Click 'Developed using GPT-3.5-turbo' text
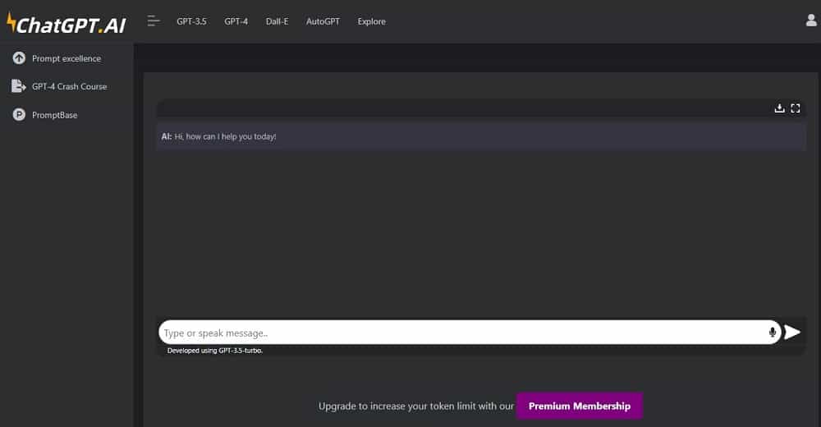The width and height of the screenshot is (821, 427). [214, 351]
